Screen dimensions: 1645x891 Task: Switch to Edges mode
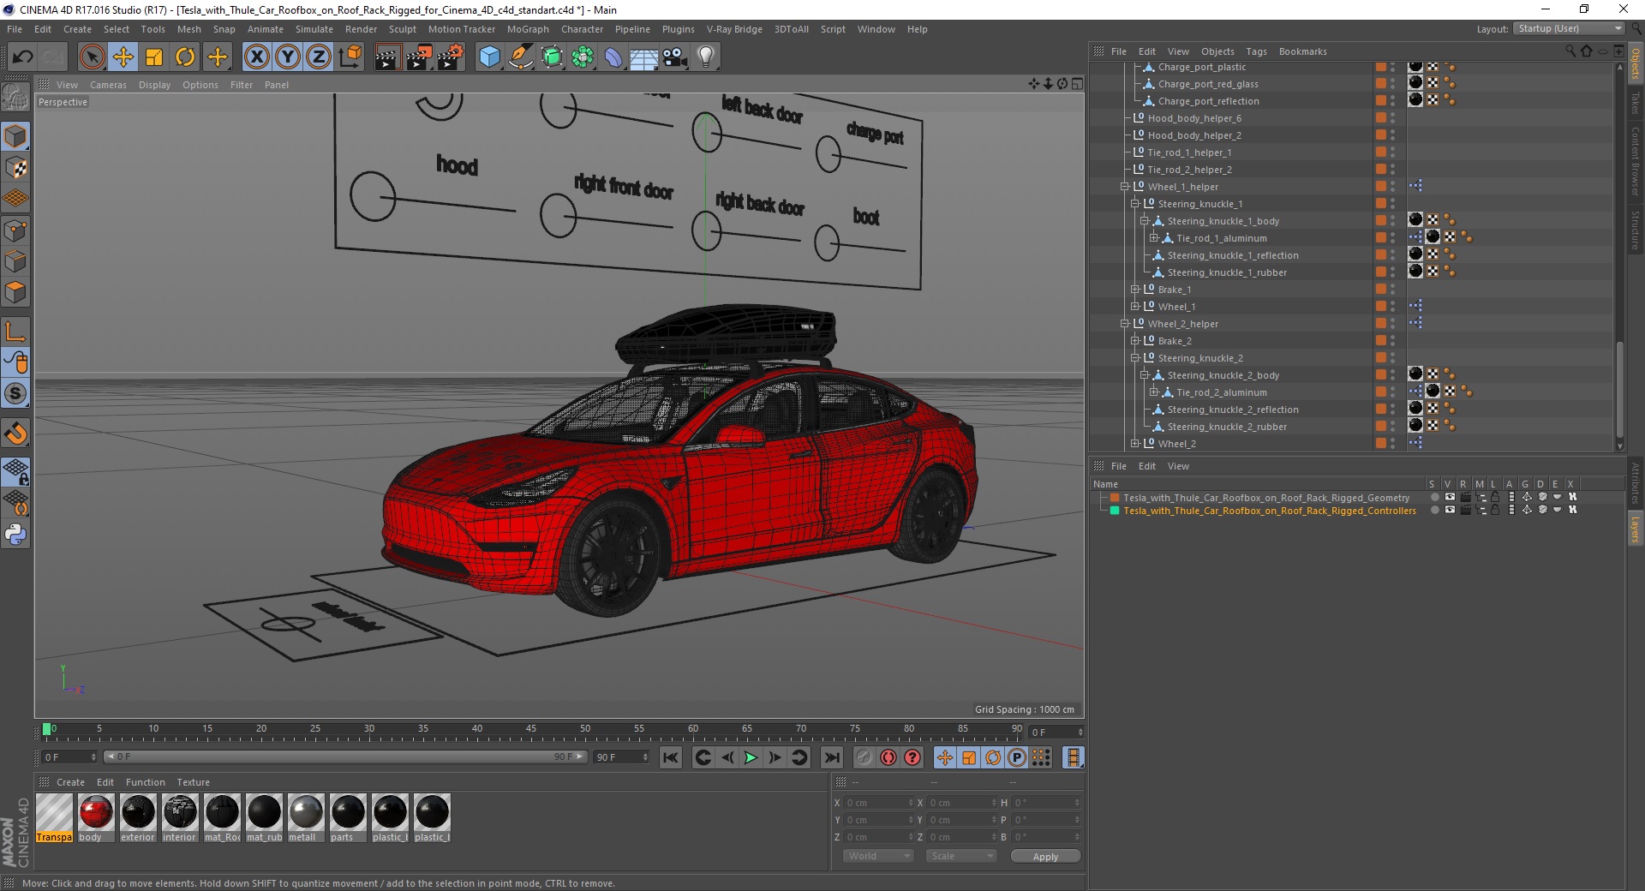tap(15, 260)
